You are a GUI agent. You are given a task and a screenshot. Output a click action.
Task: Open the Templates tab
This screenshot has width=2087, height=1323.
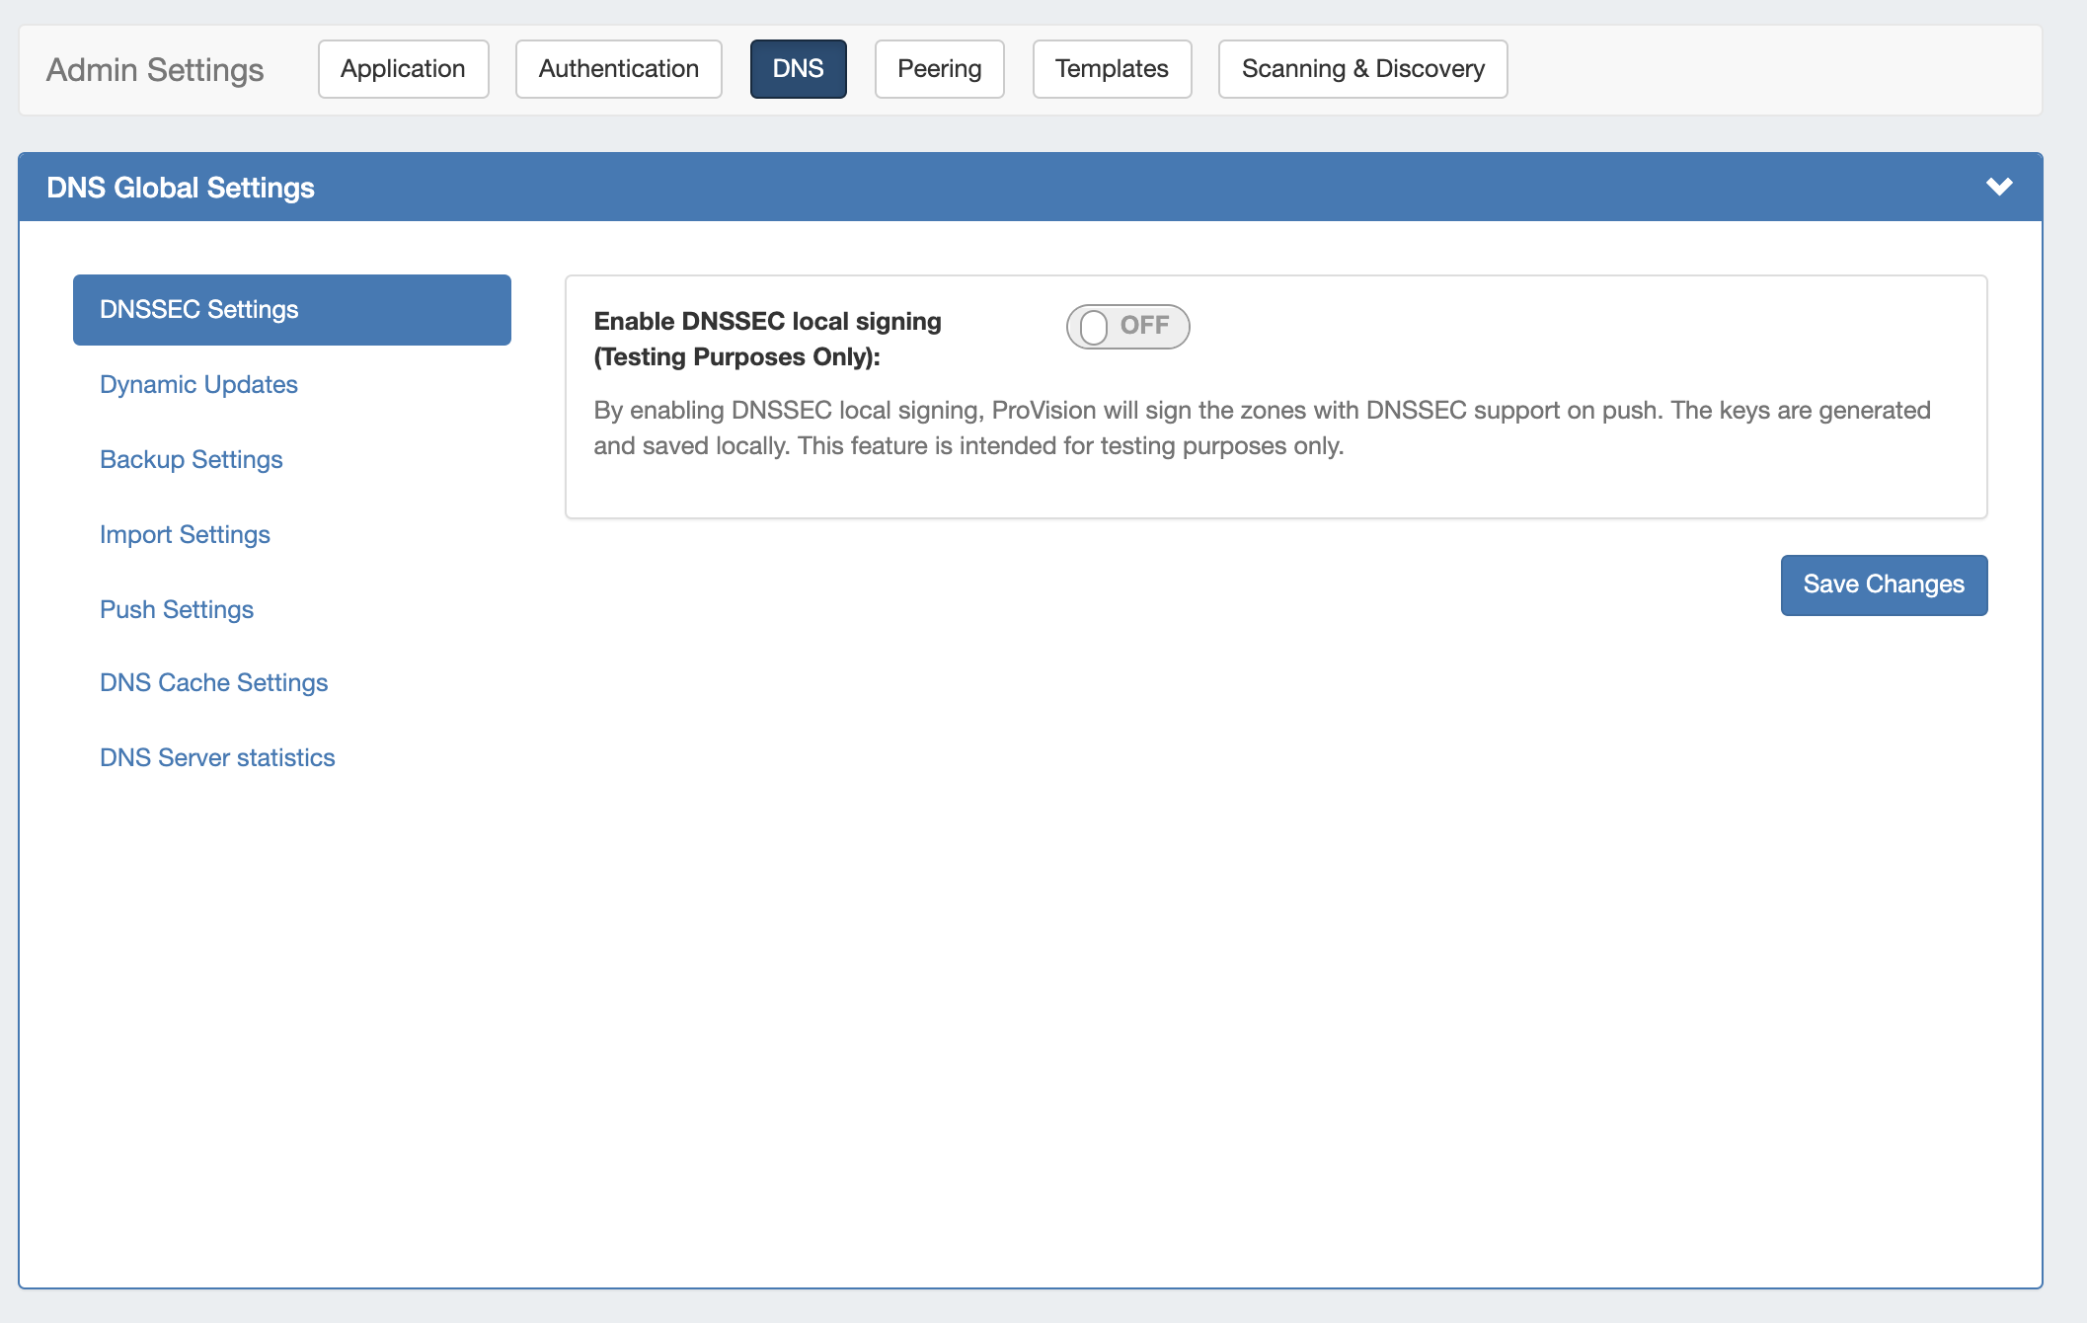point(1112,69)
